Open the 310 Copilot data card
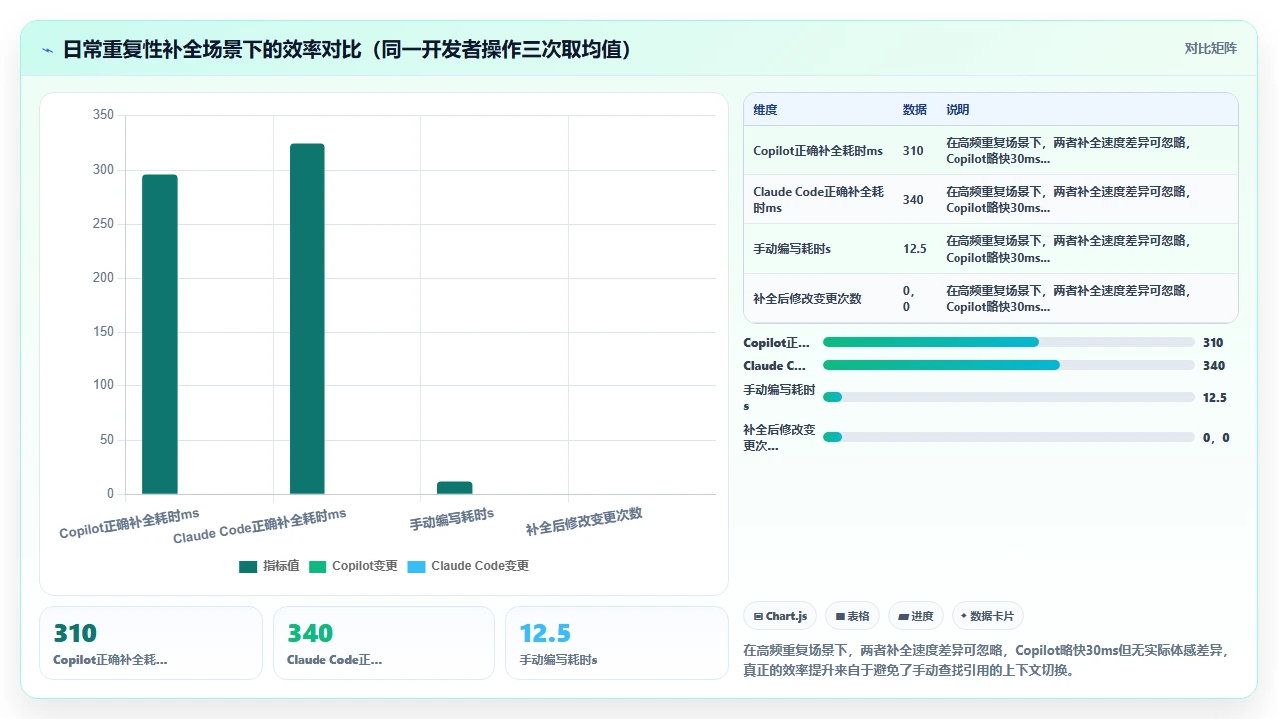This screenshot has height=719, width=1278. [x=151, y=643]
